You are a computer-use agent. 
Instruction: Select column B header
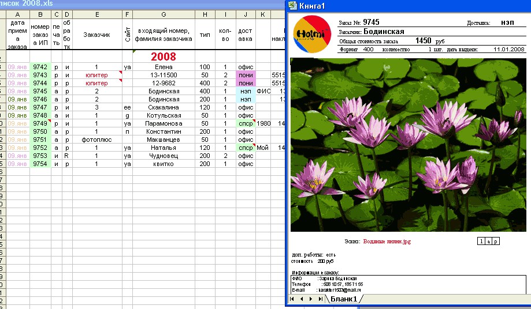click(x=40, y=14)
